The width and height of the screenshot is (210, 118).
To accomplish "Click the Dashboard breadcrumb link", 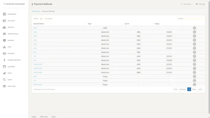I will [35, 11].
